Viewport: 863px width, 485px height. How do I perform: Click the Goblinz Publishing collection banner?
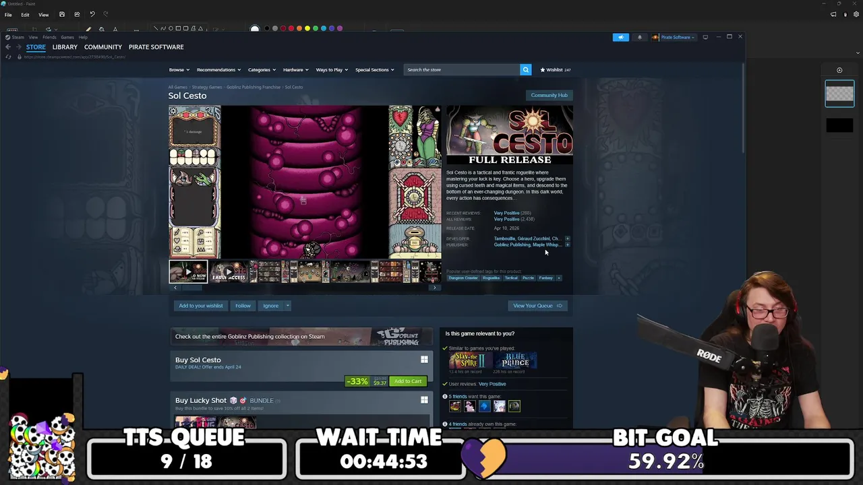tap(301, 337)
